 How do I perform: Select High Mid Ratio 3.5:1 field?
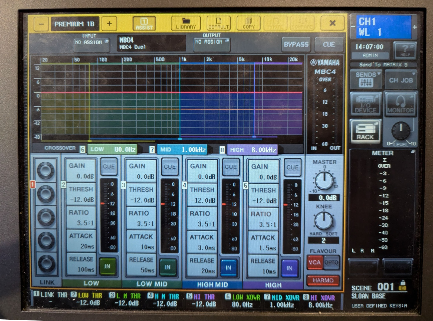point(202,218)
